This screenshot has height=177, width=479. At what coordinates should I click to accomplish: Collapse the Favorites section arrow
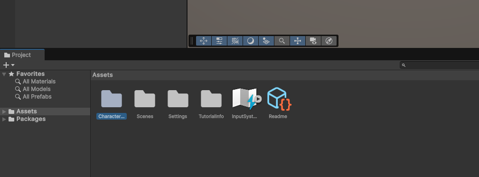(x=4, y=74)
